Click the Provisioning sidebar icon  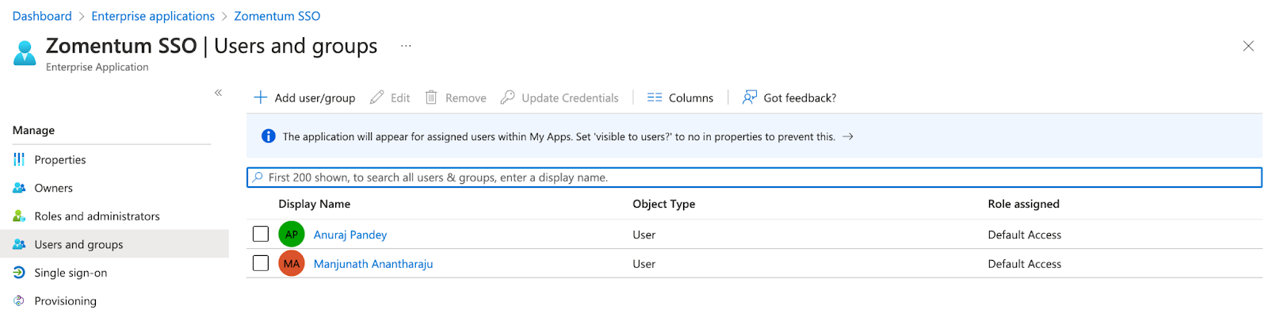pyautogui.click(x=19, y=300)
